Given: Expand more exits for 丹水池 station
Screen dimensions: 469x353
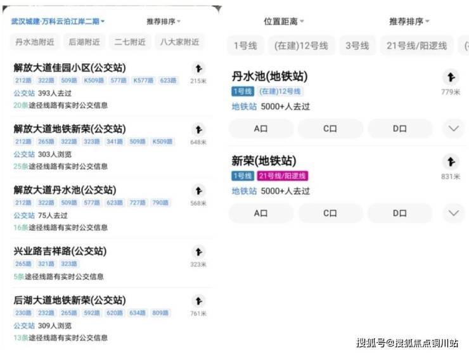Looking at the screenshot, I should click(x=453, y=129).
